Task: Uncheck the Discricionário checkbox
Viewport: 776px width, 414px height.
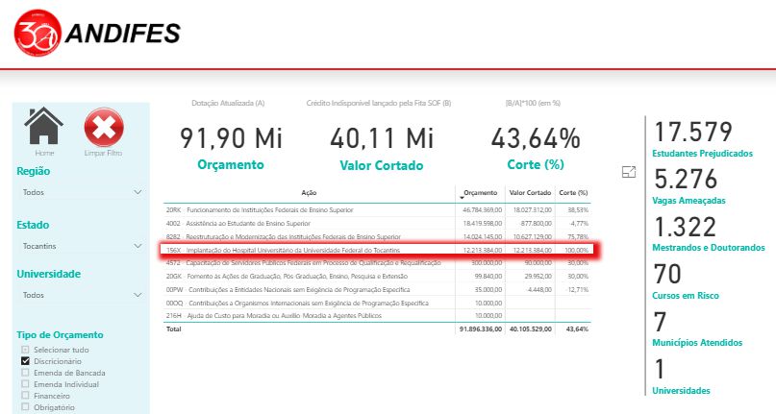Action: pyautogui.click(x=26, y=360)
